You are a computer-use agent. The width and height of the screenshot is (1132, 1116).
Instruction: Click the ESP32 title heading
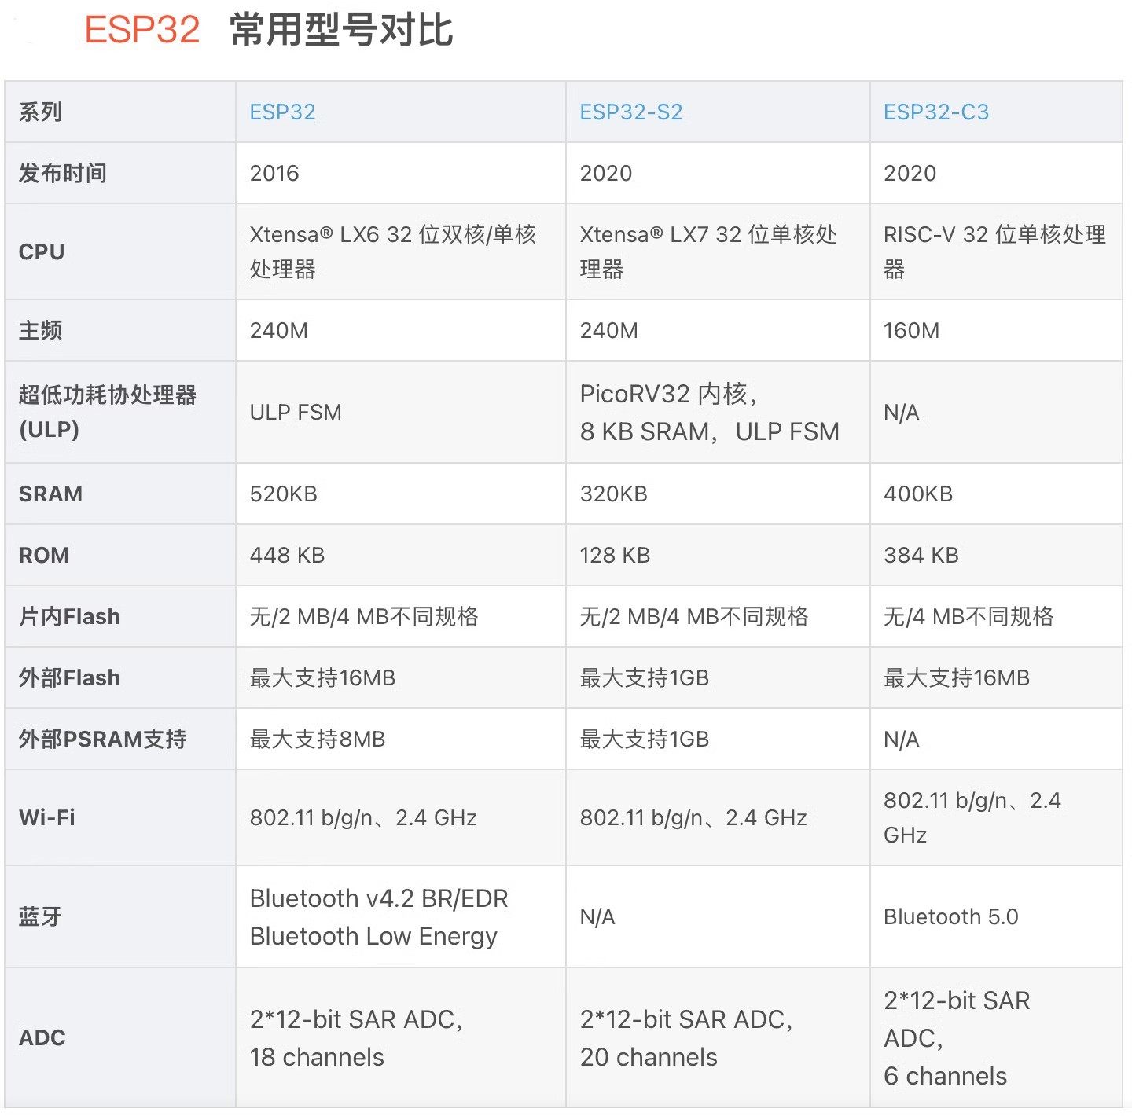point(138,31)
